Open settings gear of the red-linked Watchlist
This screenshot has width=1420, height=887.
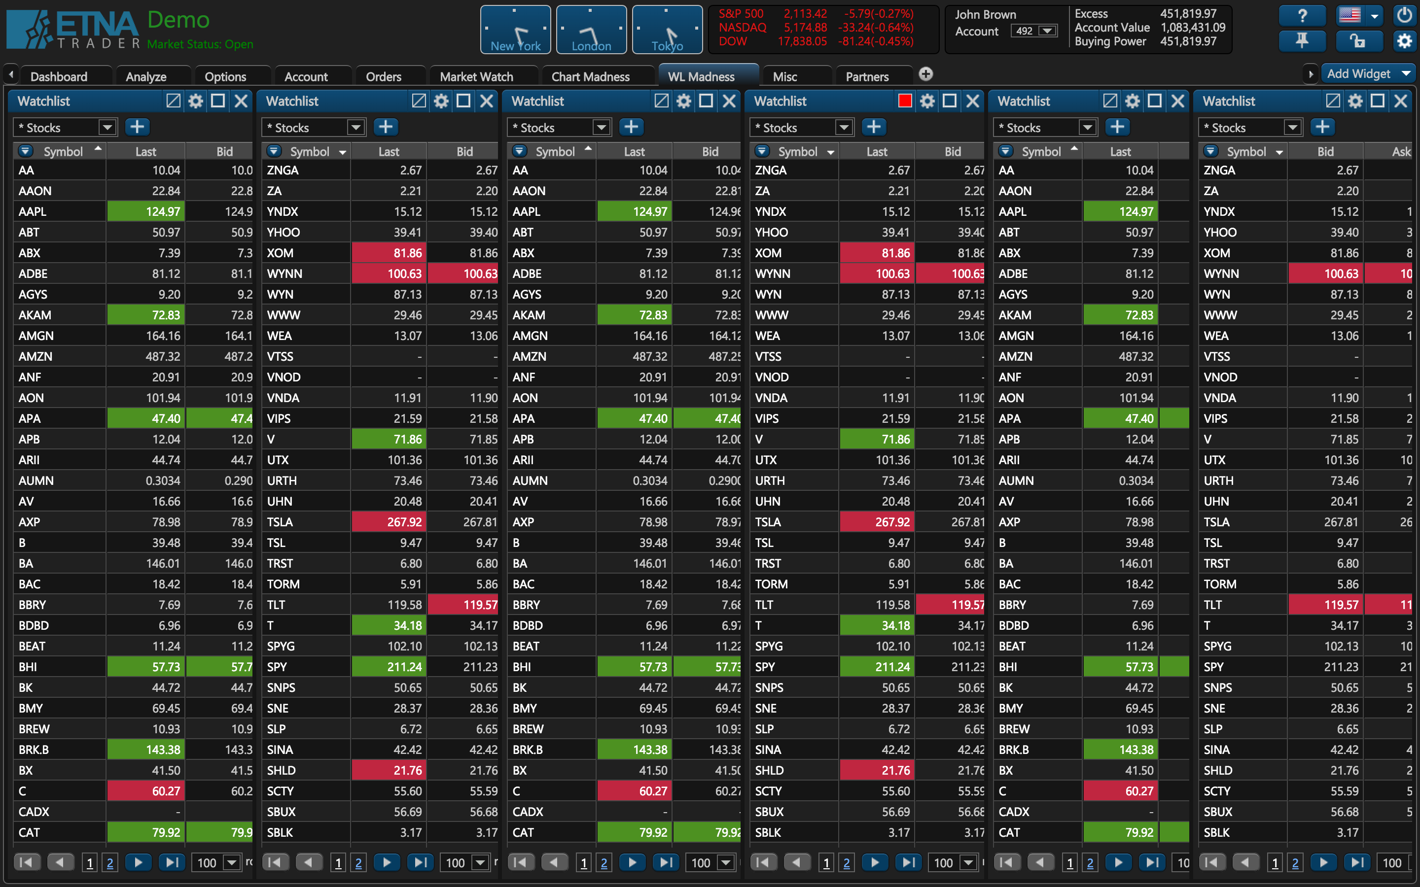(927, 101)
